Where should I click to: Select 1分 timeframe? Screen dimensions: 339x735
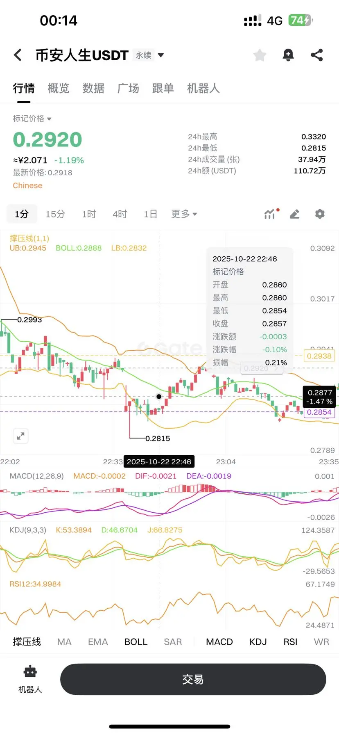click(x=22, y=214)
